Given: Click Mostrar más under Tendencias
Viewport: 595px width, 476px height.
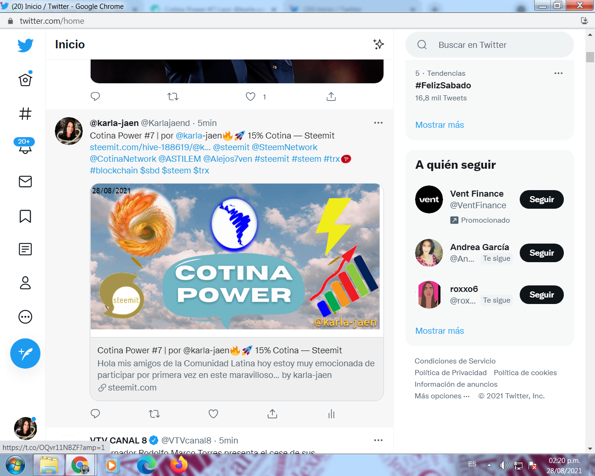Looking at the screenshot, I should click(x=440, y=125).
